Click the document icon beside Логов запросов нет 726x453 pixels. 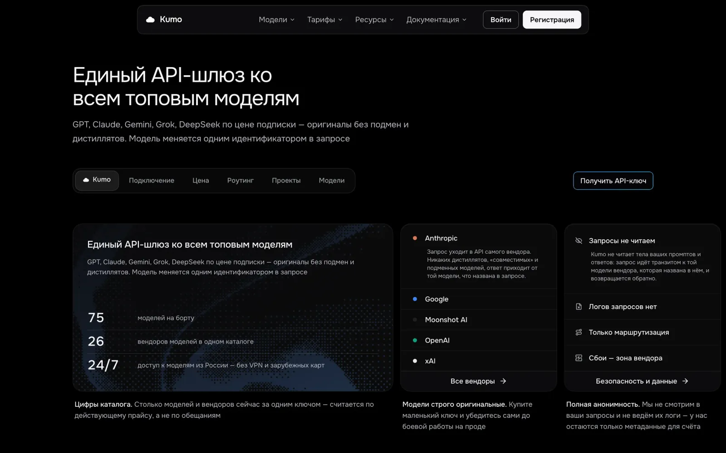point(579,307)
